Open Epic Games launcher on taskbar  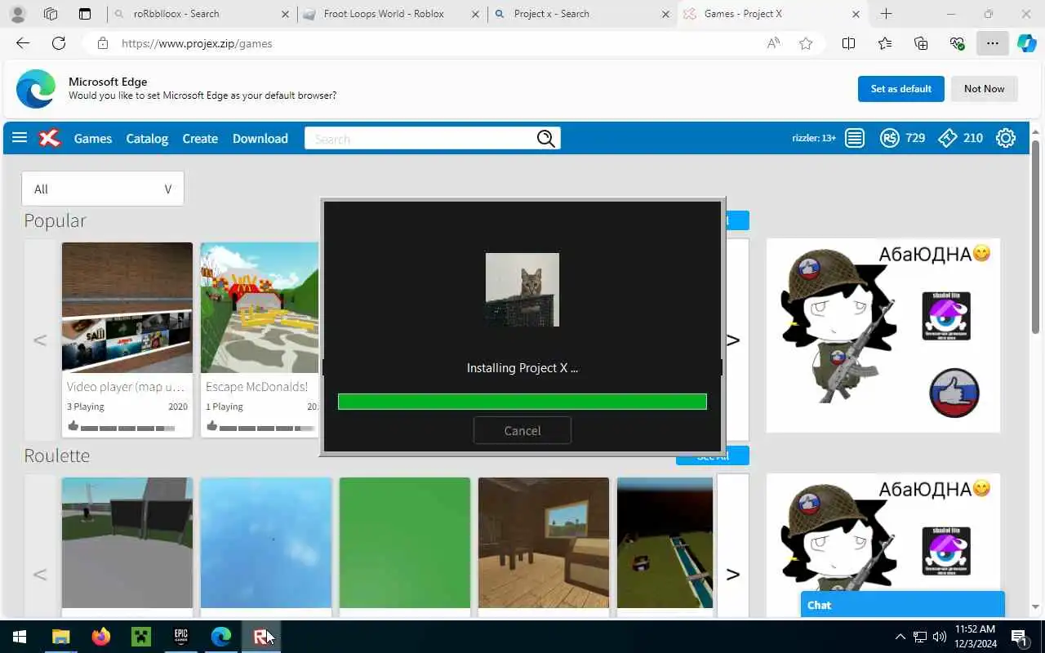tap(181, 637)
